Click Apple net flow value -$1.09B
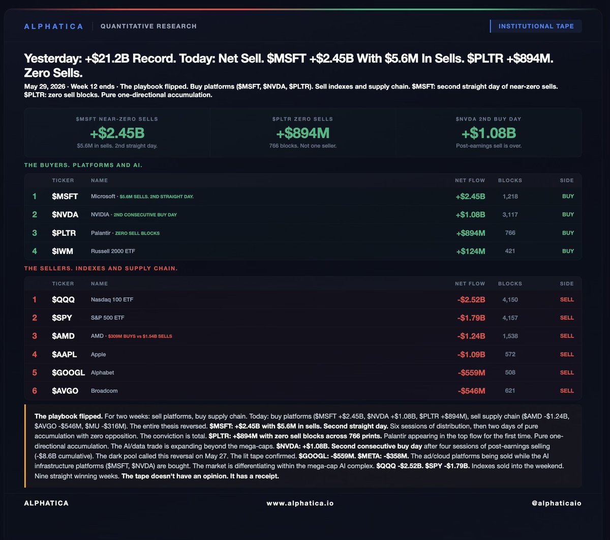Viewport: 610px width, 540px height. (471, 355)
